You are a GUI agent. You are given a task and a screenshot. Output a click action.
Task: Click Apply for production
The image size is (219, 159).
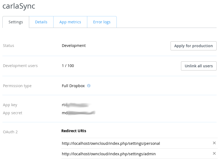(x=193, y=46)
